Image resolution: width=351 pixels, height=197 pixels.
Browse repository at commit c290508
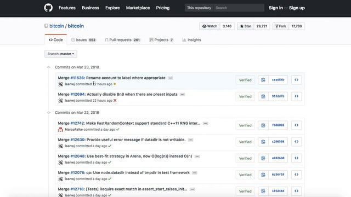point(296,142)
